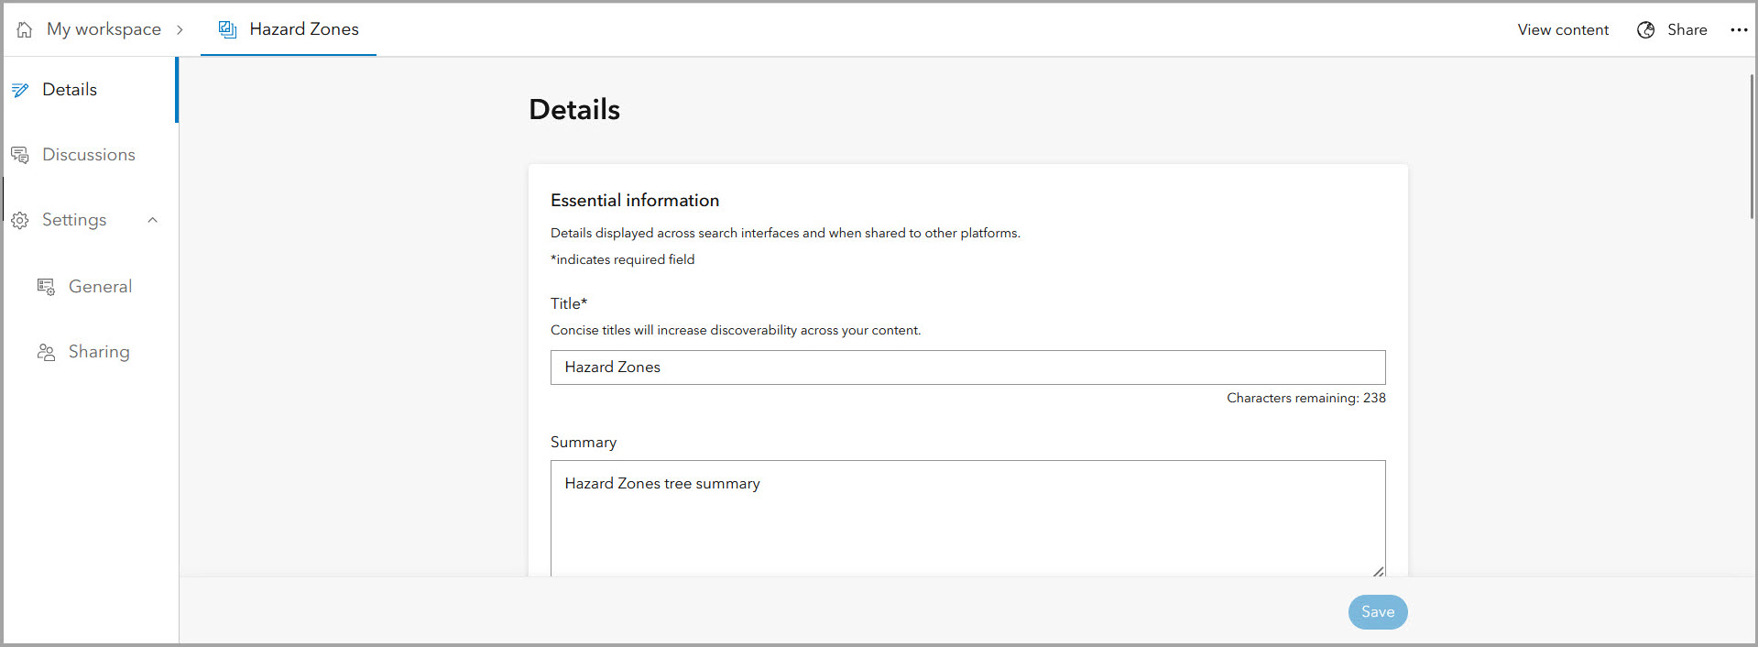Go to My workspace link

point(104,29)
